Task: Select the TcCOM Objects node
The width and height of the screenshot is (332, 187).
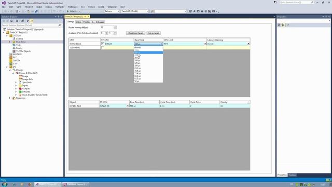Action: click(23, 51)
